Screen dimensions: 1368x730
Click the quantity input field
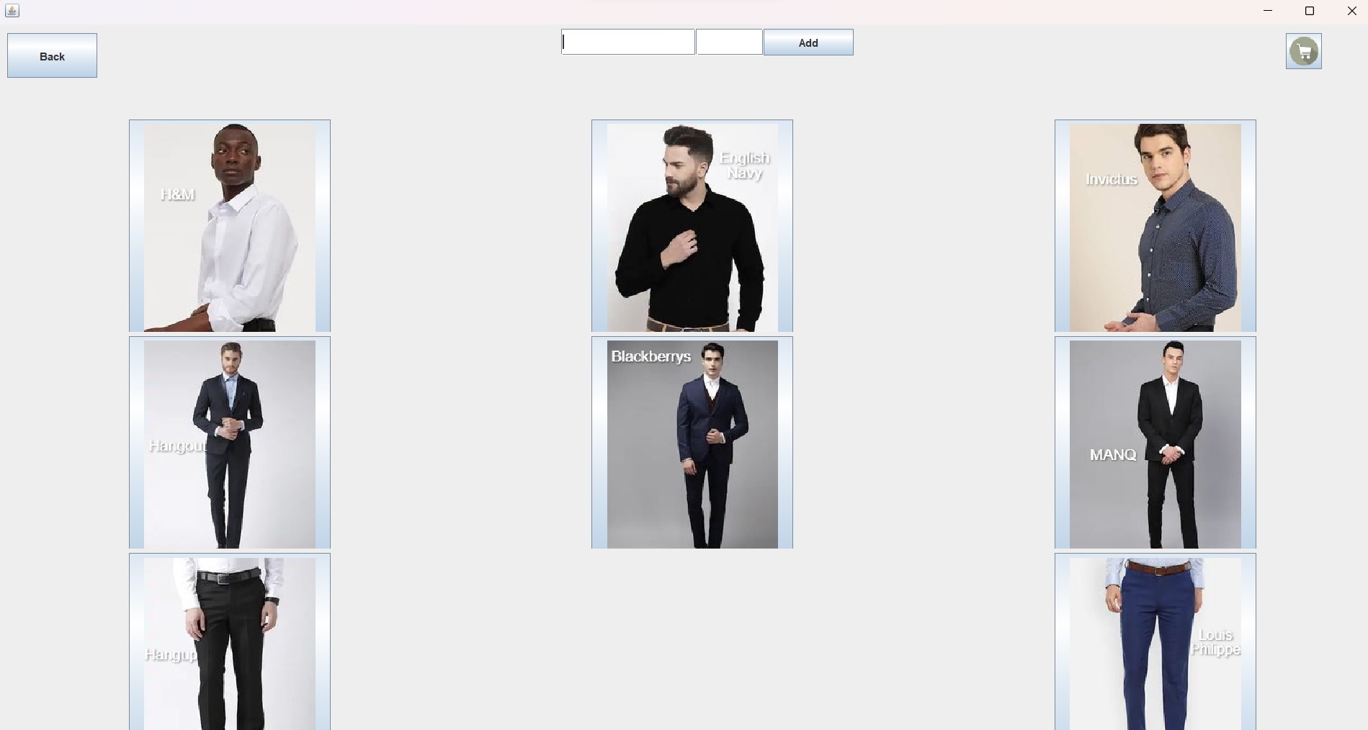729,41
